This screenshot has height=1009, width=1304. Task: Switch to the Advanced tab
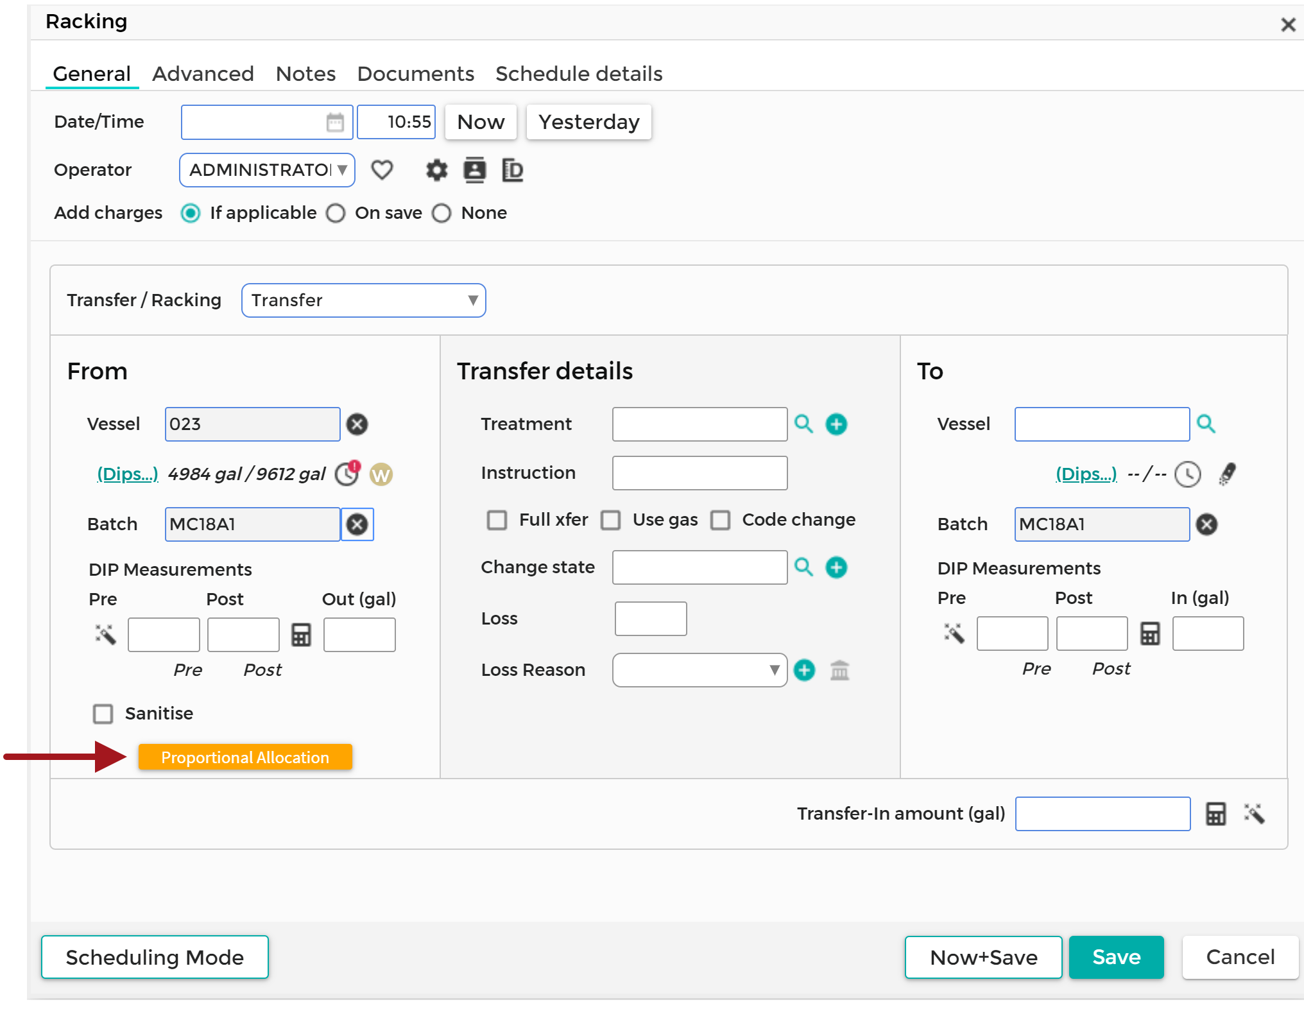click(x=203, y=74)
